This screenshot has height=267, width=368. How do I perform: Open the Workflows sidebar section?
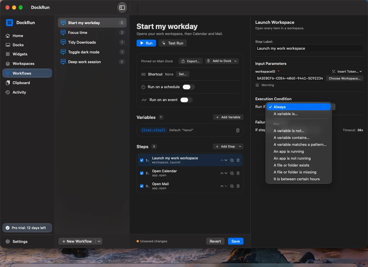click(x=27, y=73)
